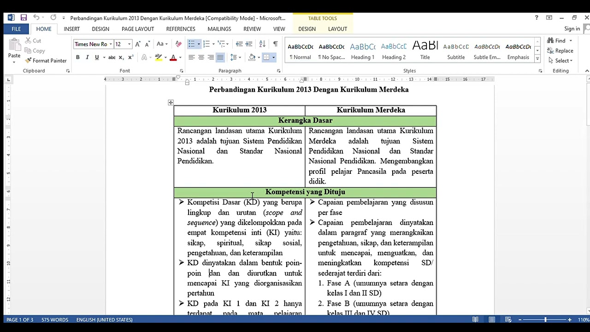Viewport: 590px width, 332px height.
Task: Toggle Bold formatting
Action: pos(78,57)
